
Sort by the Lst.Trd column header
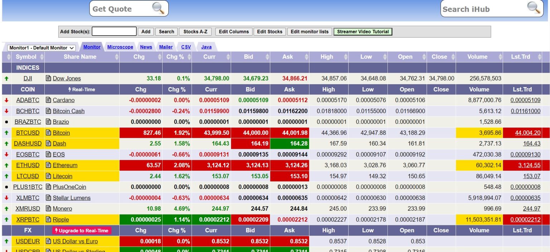(x=522, y=57)
